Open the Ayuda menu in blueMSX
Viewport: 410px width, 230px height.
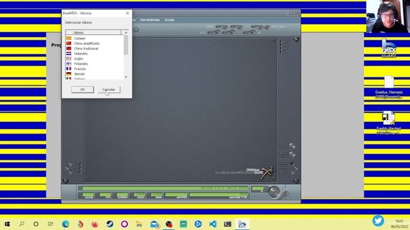pos(169,20)
